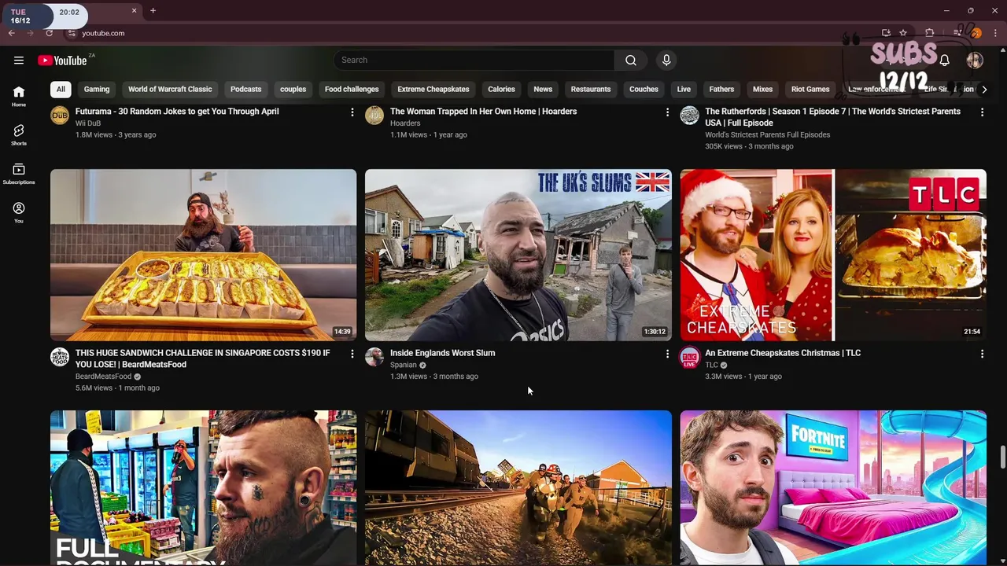1007x566 pixels.
Task: Select the Food challenges chip
Action: 352,90
